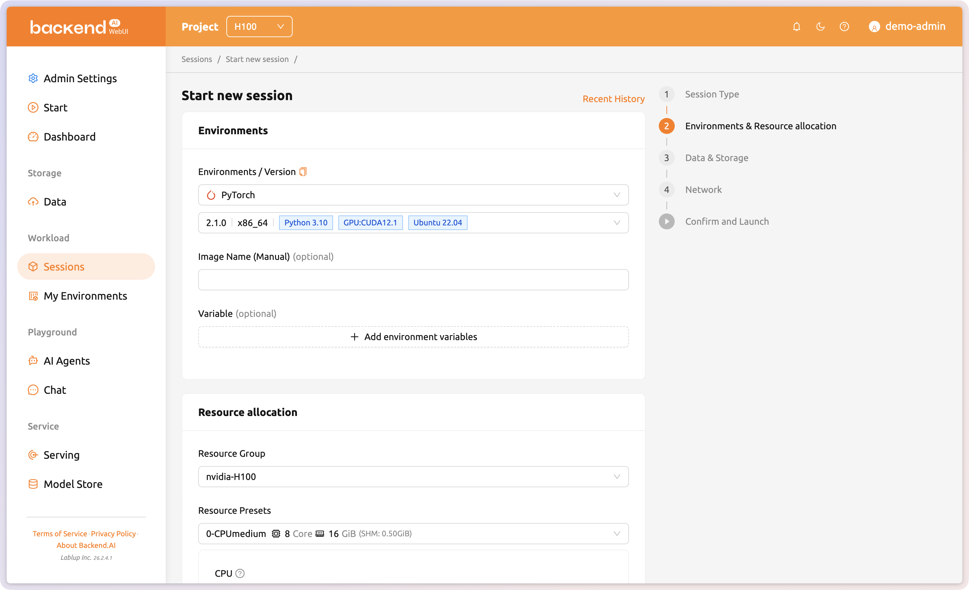Click the copy icon beside Environments / Version
Image resolution: width=969 pixels, height=590 pixels.
tap(303, 172)
